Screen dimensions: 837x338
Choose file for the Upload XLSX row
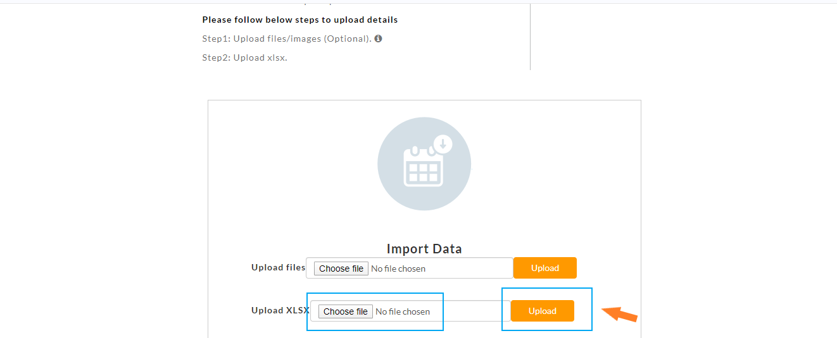[x=346, y=311]
